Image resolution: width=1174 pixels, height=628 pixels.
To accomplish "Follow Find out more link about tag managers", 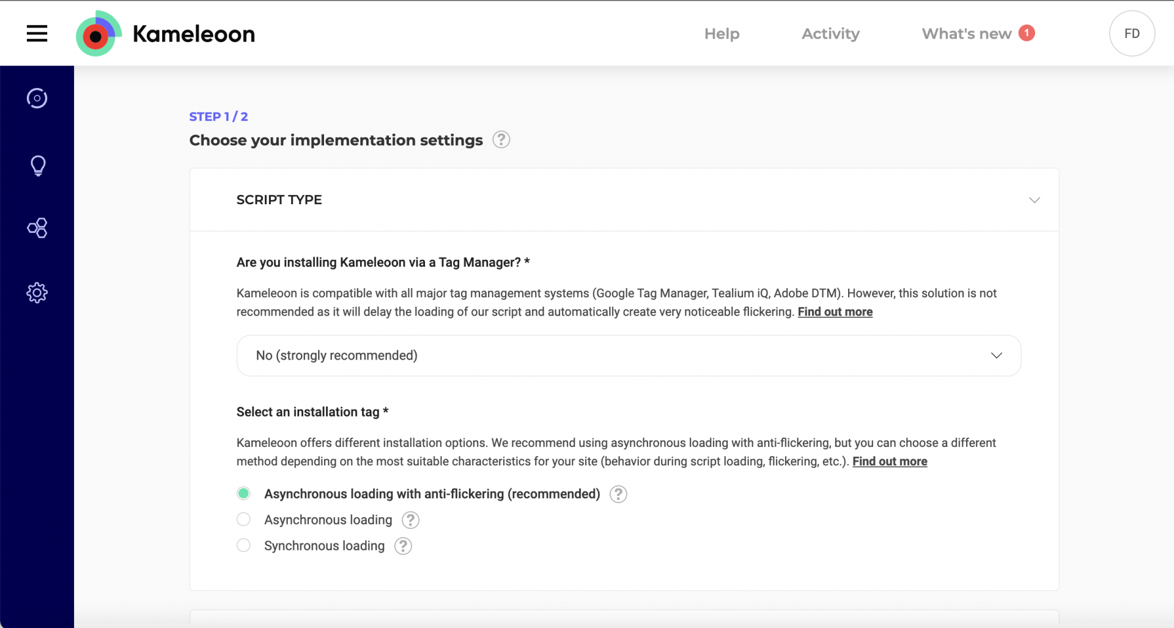I will click(x=835, y=312).
